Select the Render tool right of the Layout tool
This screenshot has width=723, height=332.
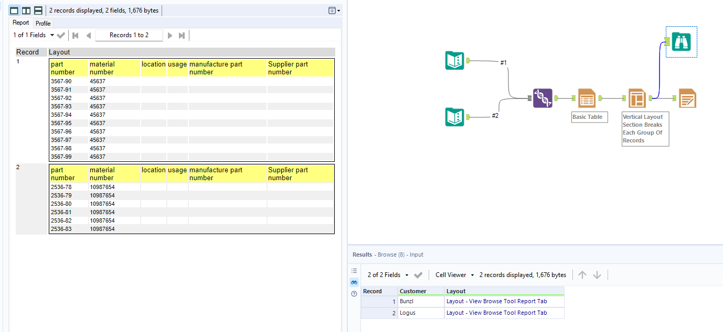688,98
